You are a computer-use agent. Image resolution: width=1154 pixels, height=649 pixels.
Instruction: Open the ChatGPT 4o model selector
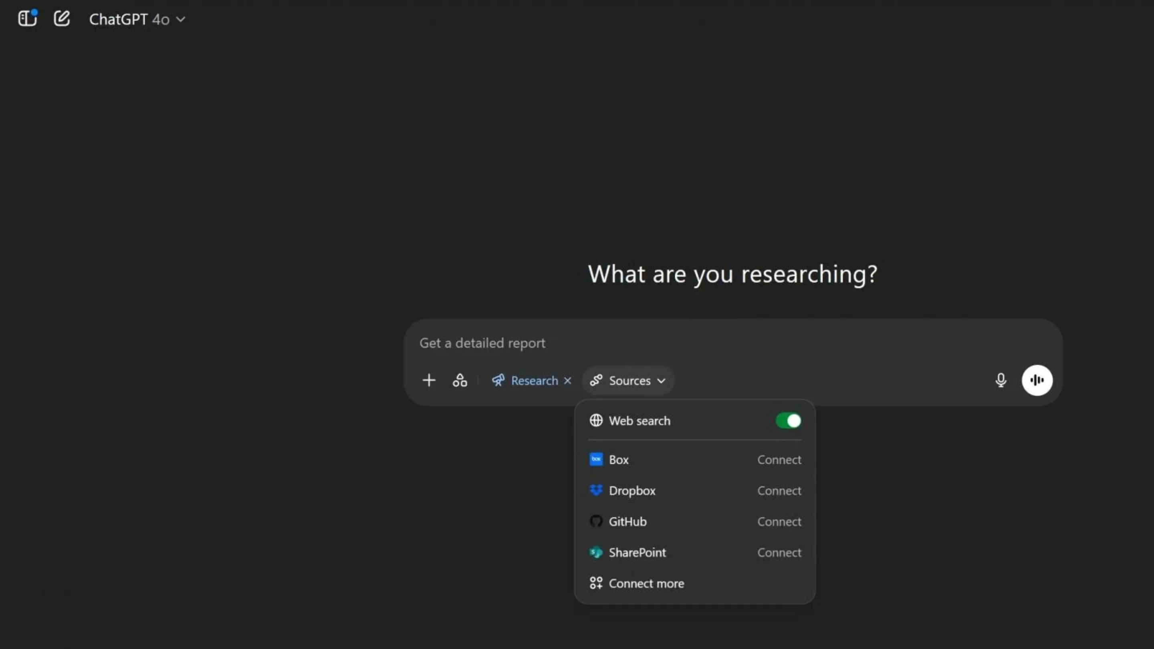click(137, 19)
